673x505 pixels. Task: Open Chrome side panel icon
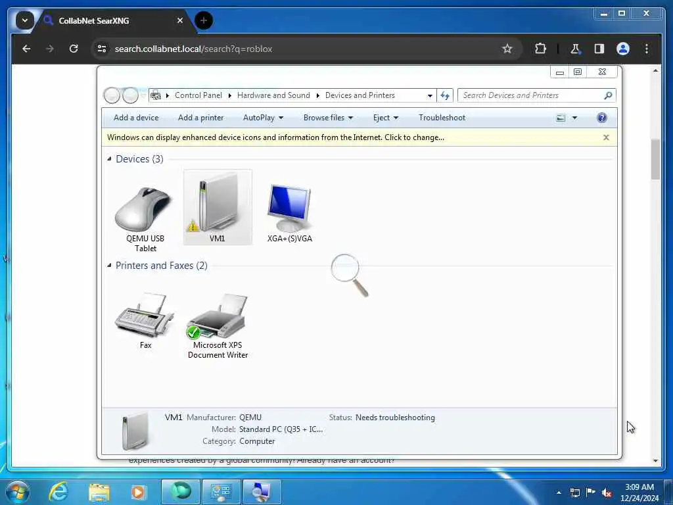click(599, 49)
